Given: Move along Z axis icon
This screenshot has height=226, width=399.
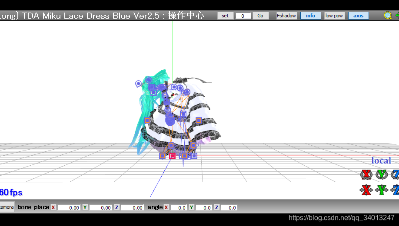Looking at the screenshot, I should pyautogui.click(x=395, y=190).
